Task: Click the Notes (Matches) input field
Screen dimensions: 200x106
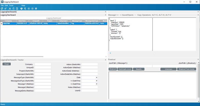Action: 90,87
